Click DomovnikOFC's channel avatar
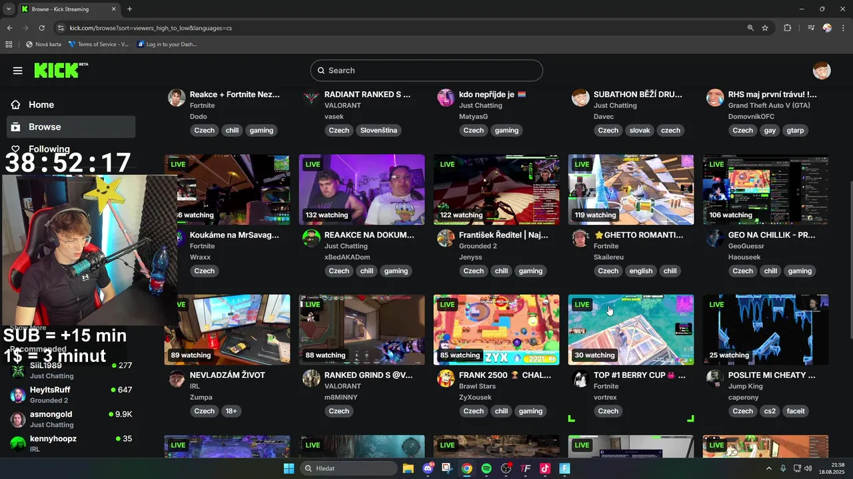The image size is (853, 479). tap(715, 97)
